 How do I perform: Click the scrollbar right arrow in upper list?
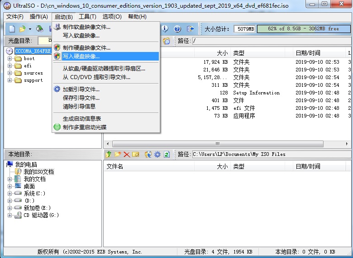(347, 144)
